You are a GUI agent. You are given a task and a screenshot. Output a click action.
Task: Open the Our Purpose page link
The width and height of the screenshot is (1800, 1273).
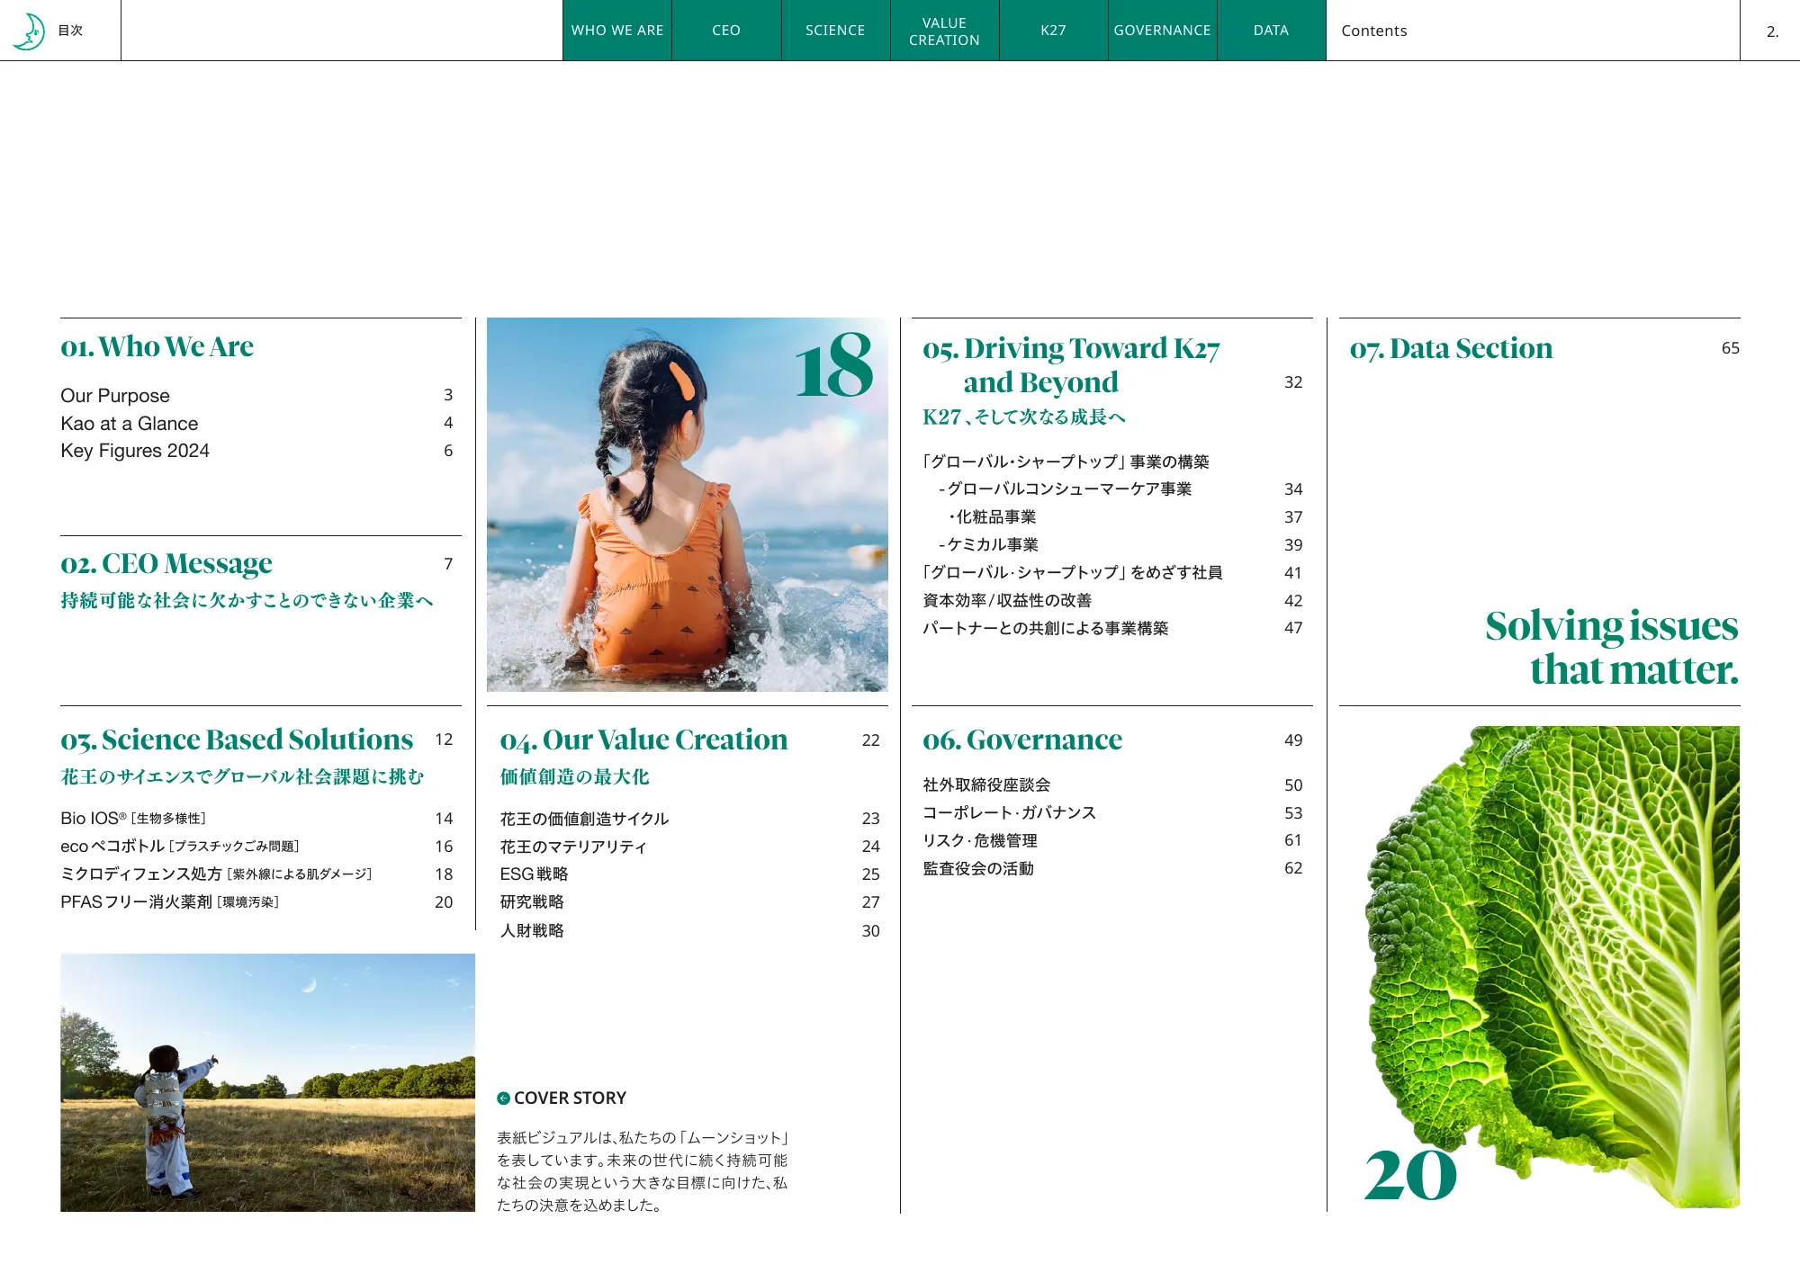coord(114,395)
